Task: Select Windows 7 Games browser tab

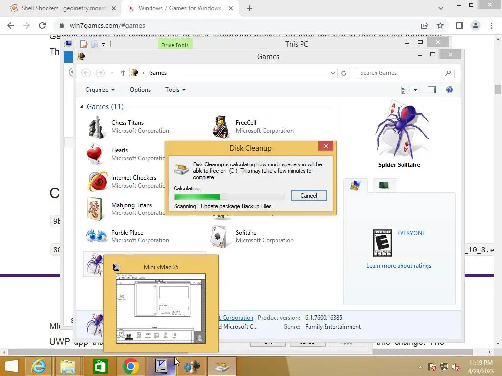Action: coord(179,8)
